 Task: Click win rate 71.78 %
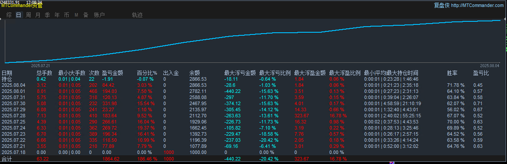[455, 85]
